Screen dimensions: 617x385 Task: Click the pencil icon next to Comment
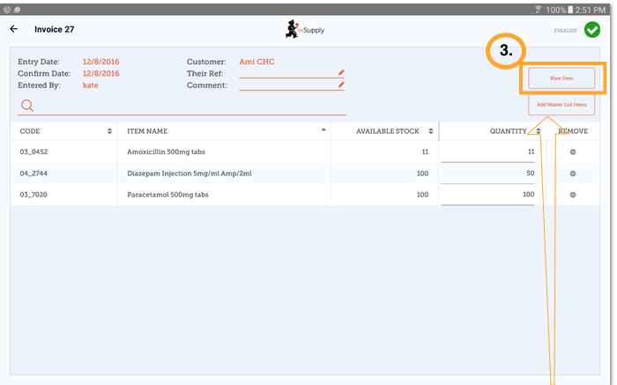(x=341, y=85)
